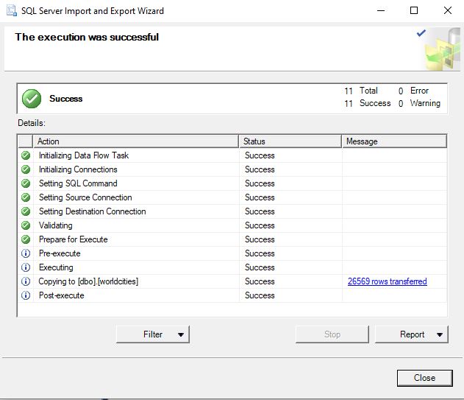
Task: Open the Filter dropdown button
Action: point(153,334)
